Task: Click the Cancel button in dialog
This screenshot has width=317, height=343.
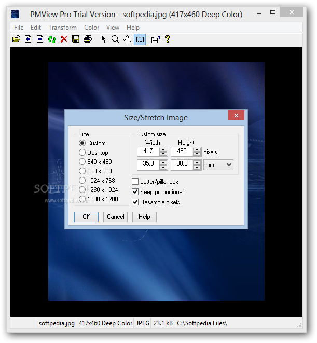Action: (x=115, y=217)
